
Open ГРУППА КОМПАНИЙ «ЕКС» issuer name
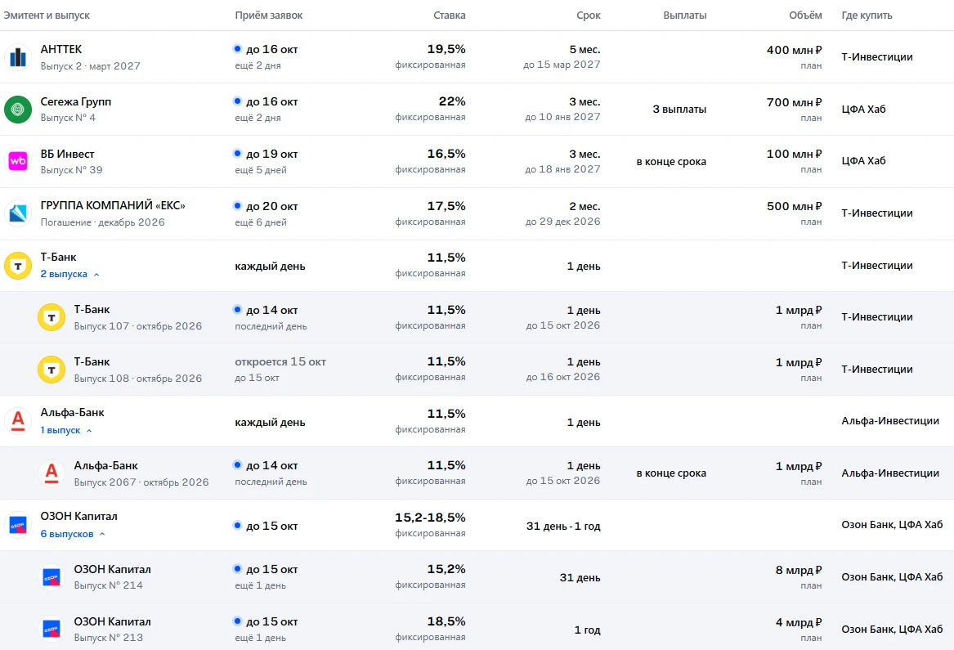click(113, 206)
